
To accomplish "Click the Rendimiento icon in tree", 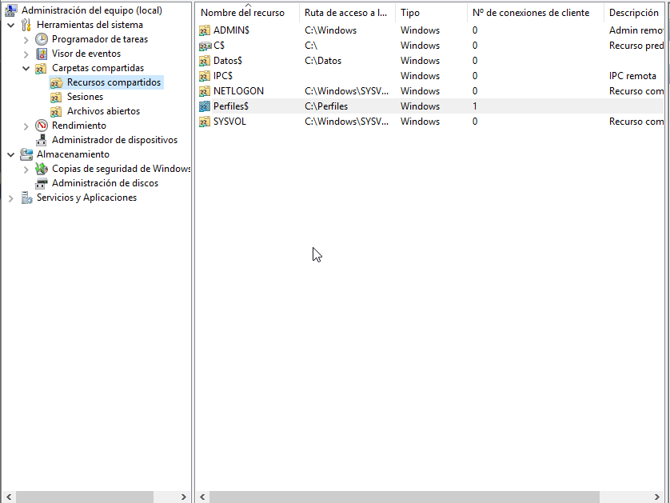I will point(42,126).
